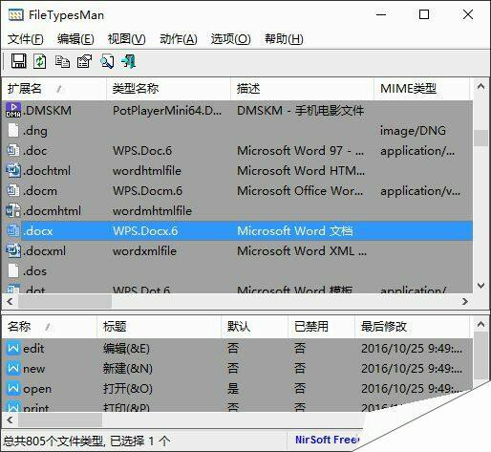Open the 文件(F) menu
This screenshot has height=452, width=491.
[26, 39]
